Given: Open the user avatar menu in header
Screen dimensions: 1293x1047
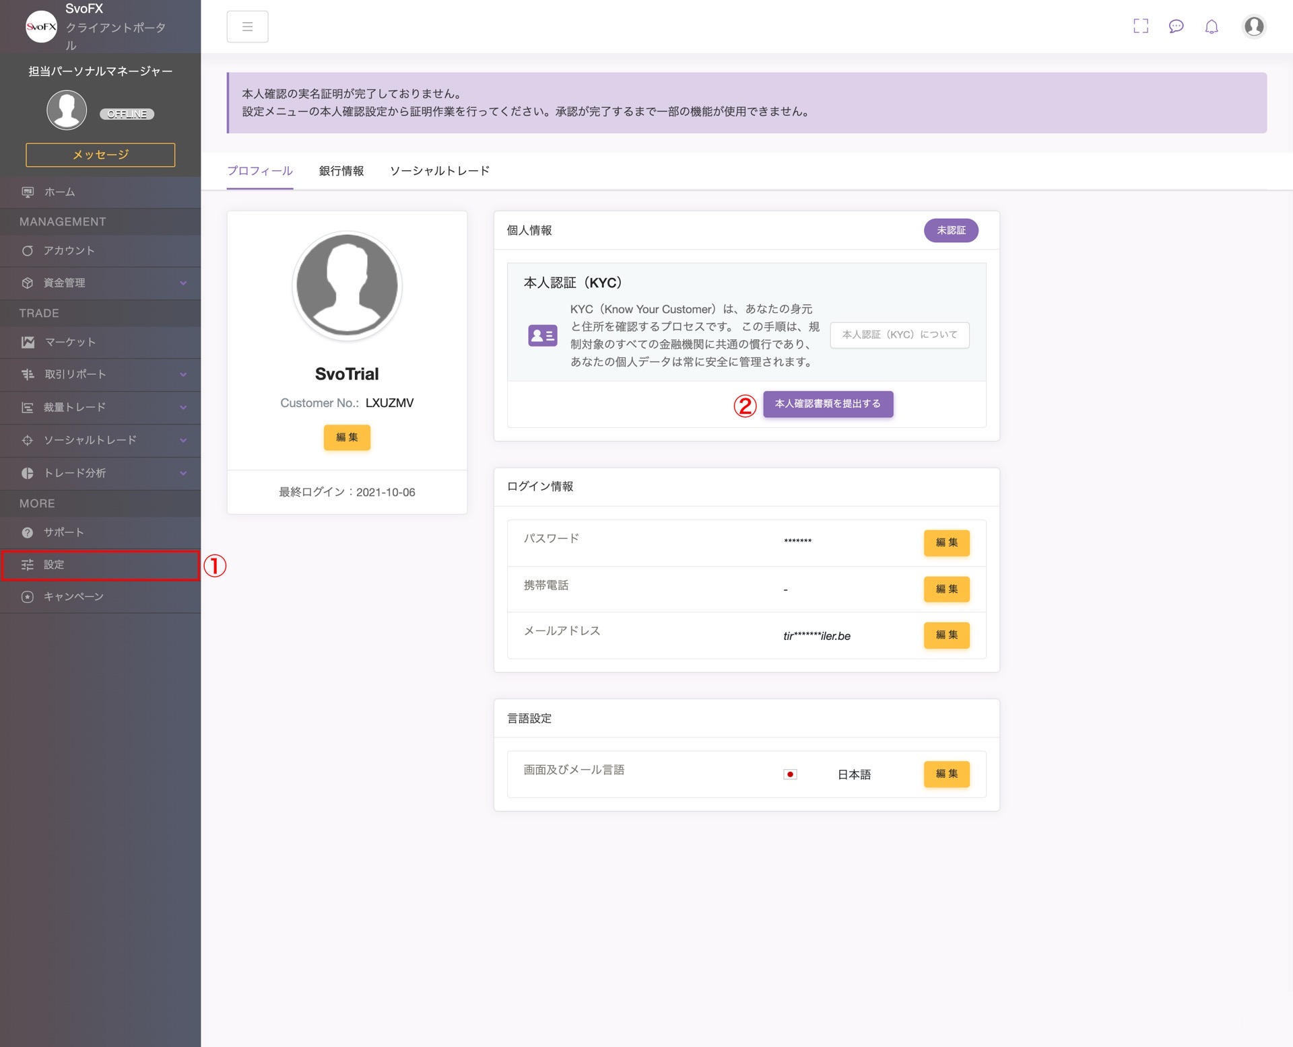Looking at the screenshot, I should tap(1254, 26).
